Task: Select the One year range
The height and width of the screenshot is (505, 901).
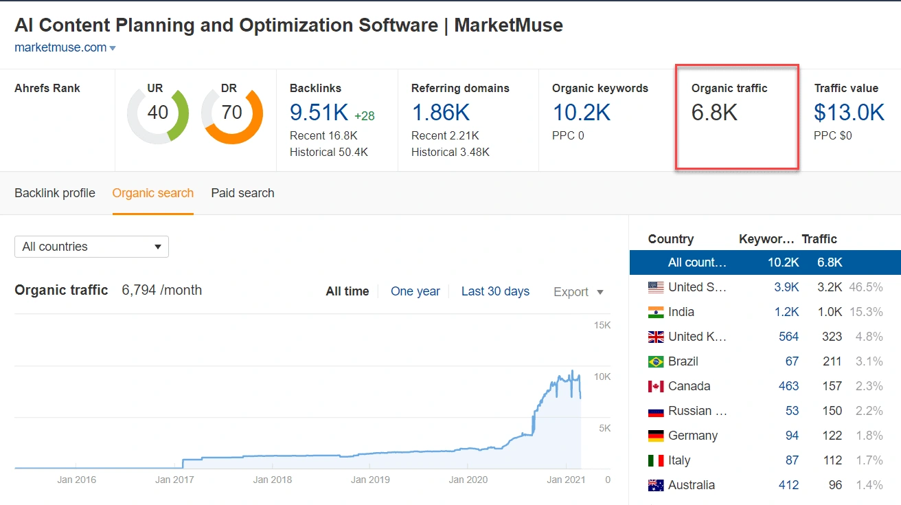Action: [x=415, y=291]
